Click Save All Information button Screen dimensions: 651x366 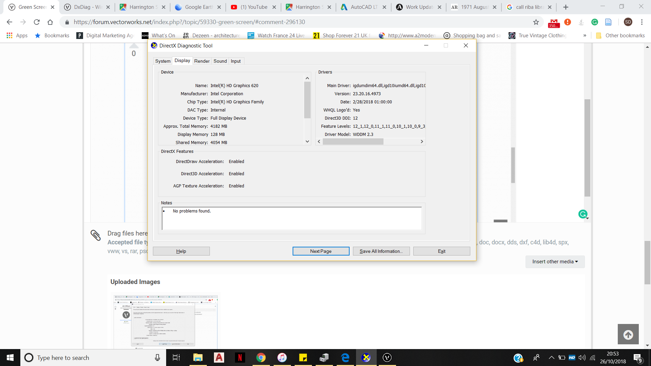pyautogui.click(x=381, y=251)
